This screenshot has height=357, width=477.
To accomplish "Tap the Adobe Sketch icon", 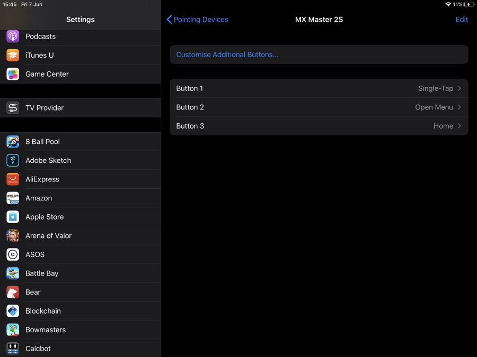I will [13, 160].
